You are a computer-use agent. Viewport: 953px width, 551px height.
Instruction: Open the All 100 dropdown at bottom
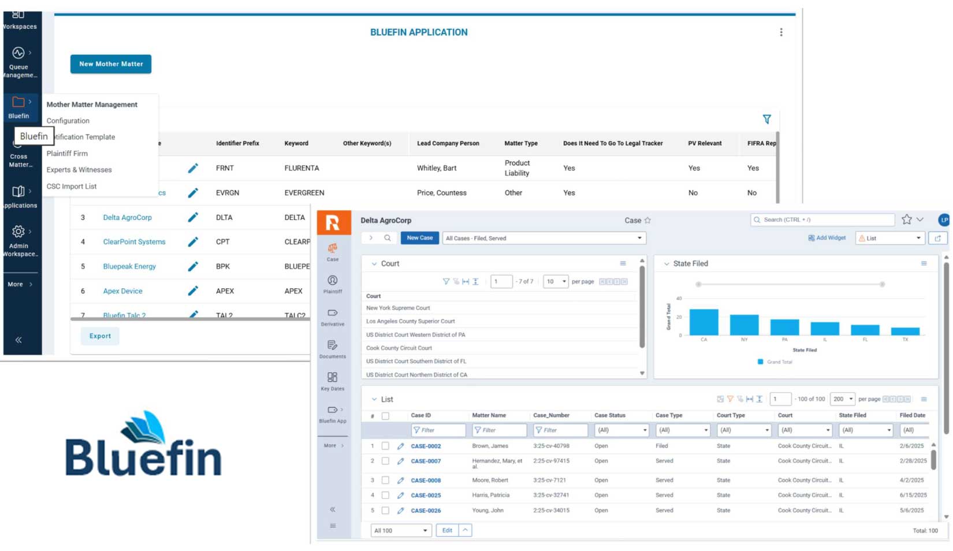[401, 531]
